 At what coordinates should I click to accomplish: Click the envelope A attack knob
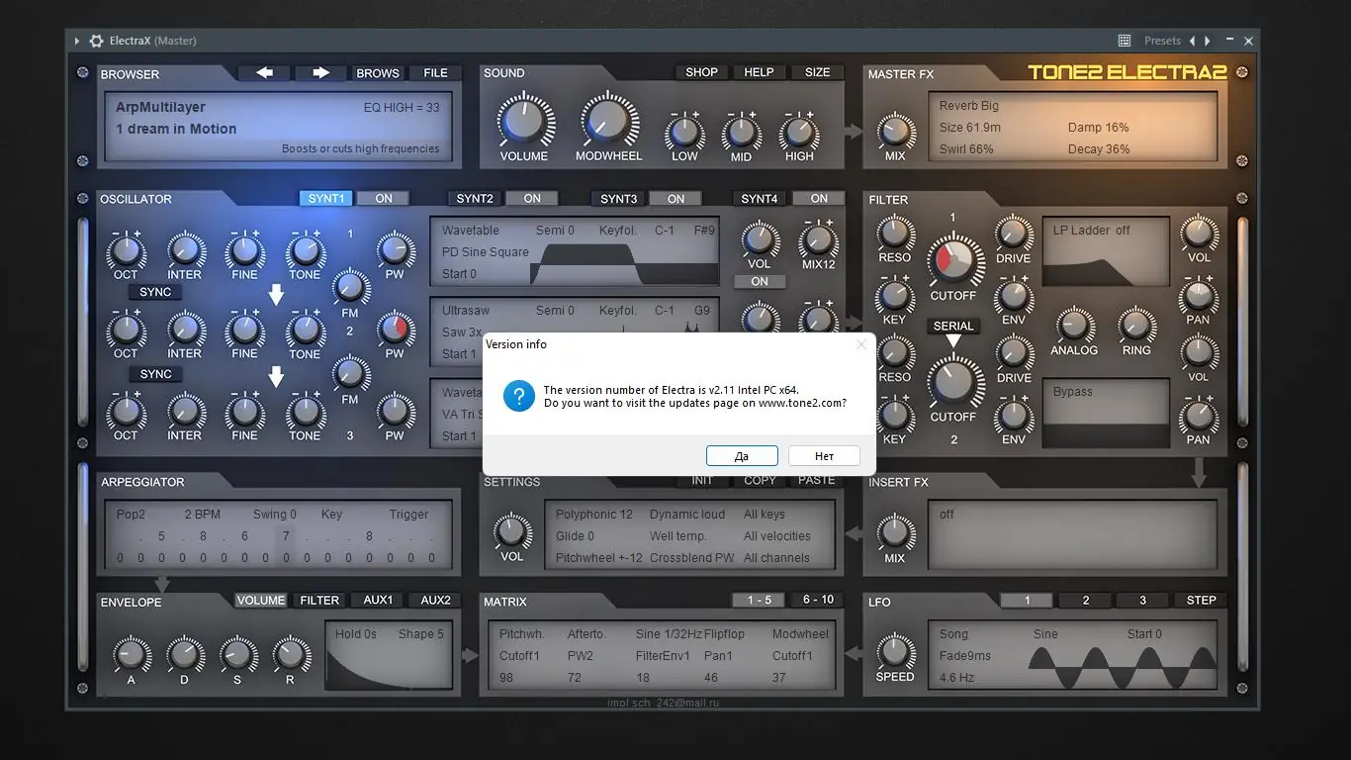coord(131,654)
